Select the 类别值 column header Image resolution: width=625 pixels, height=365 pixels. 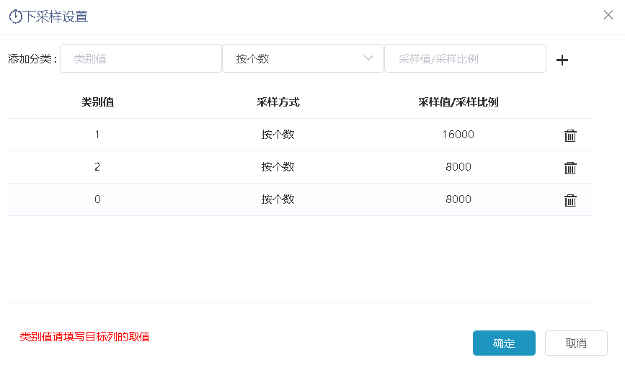(x=97, y=102)
